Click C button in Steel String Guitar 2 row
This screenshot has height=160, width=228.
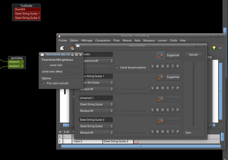pyautogui.click(x=168, y=132)
